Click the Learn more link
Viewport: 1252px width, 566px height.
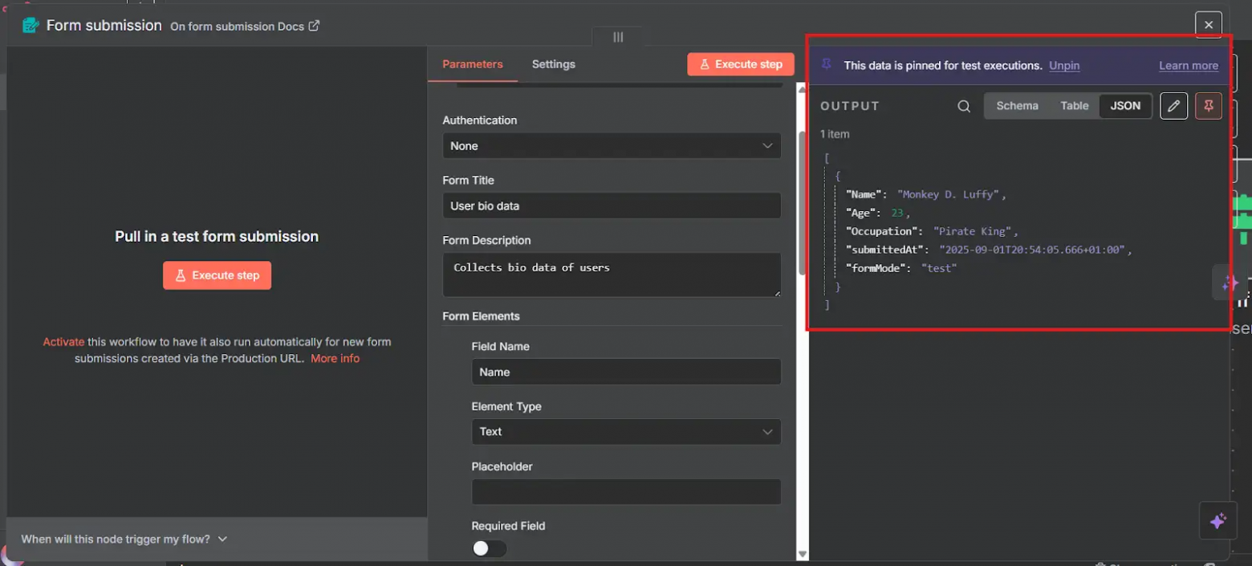1188,66
